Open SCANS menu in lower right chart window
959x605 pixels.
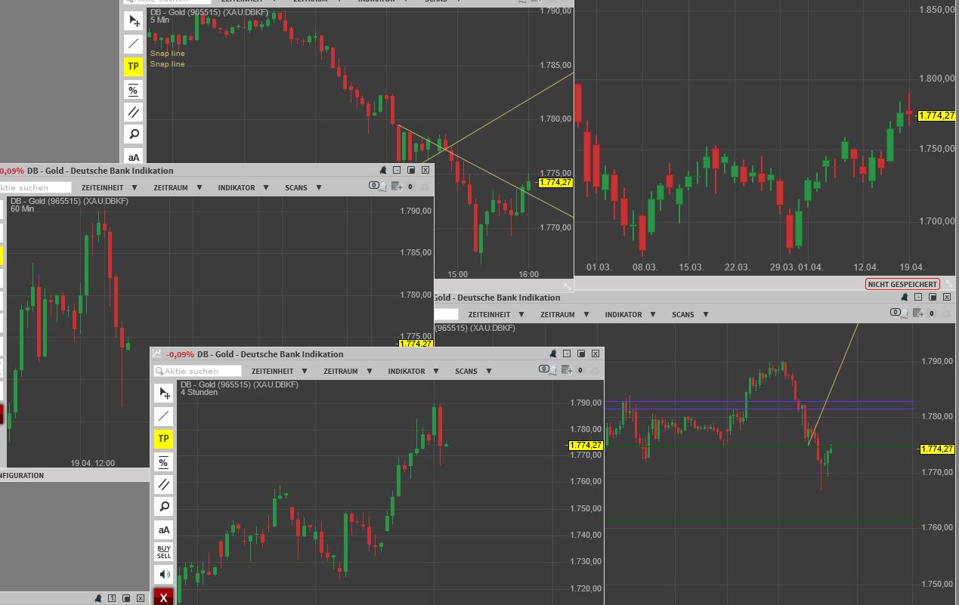coord(690,314)
